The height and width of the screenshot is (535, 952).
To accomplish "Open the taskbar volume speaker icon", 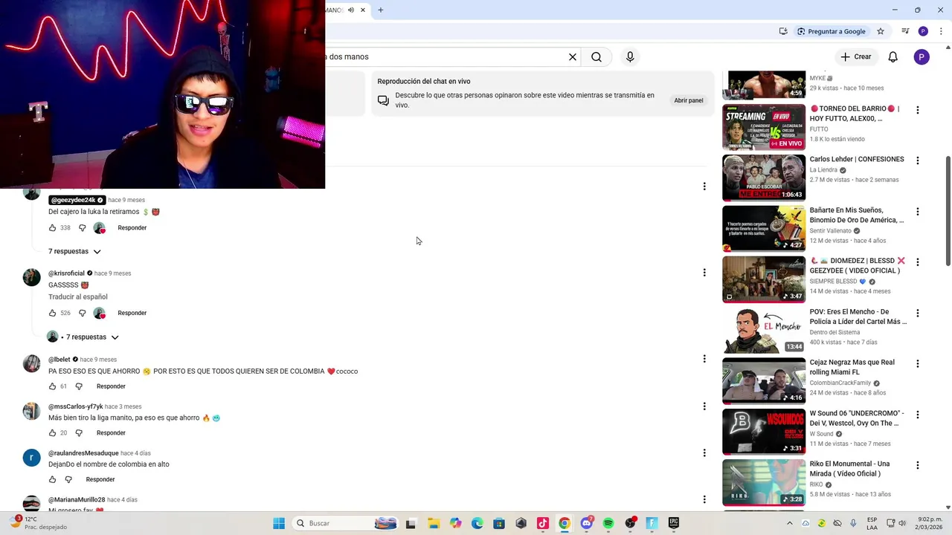I will [x=902, y=523].
